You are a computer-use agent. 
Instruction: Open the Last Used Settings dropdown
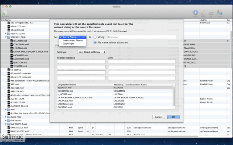pos(91,52)
